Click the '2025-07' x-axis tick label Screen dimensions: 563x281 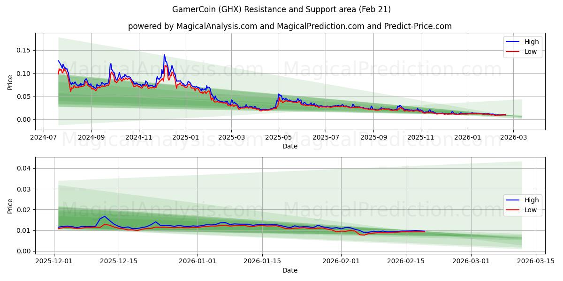coord(326,138)
